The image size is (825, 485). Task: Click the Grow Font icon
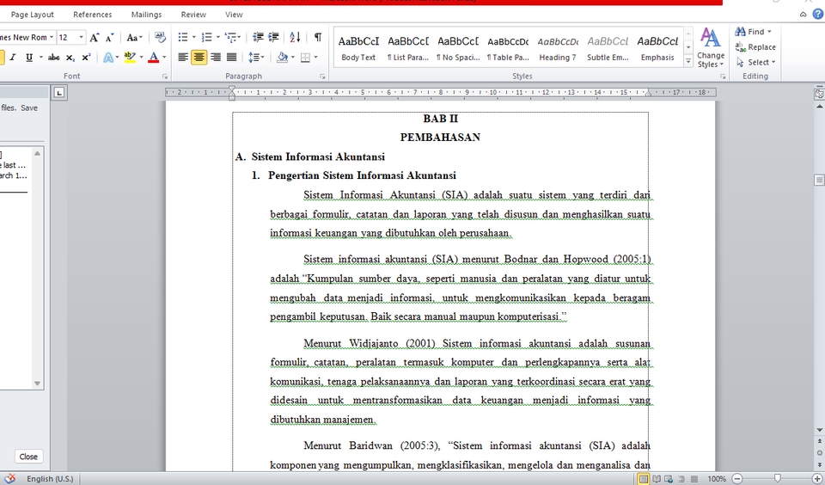click(x=95, y=37)
